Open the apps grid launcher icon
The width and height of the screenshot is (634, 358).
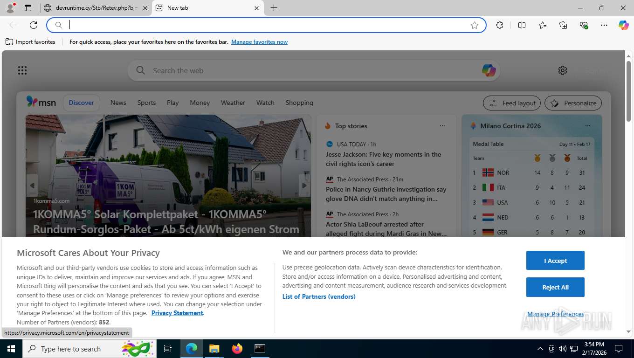(22, 70)
